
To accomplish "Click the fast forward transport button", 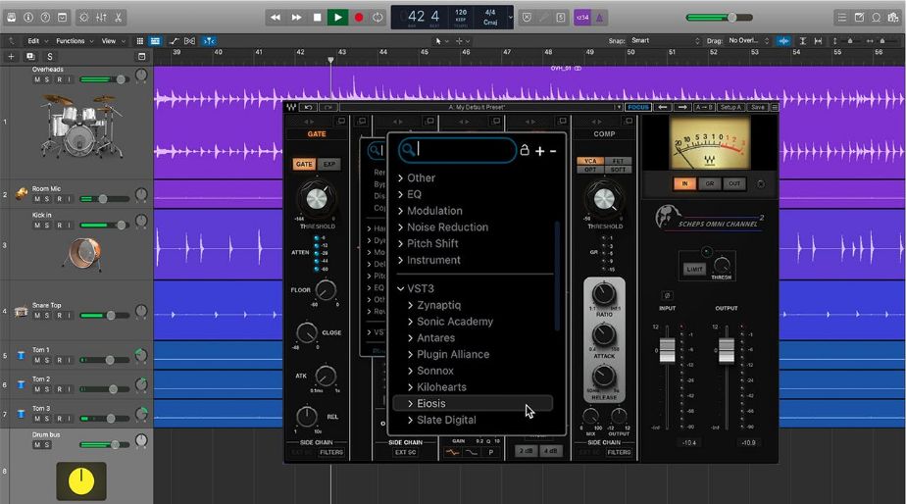I will point(296,18).
